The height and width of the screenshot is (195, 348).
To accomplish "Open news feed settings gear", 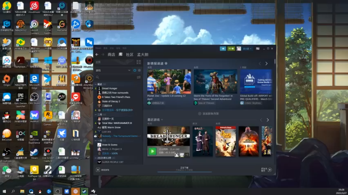I will [x=166, y=63].
